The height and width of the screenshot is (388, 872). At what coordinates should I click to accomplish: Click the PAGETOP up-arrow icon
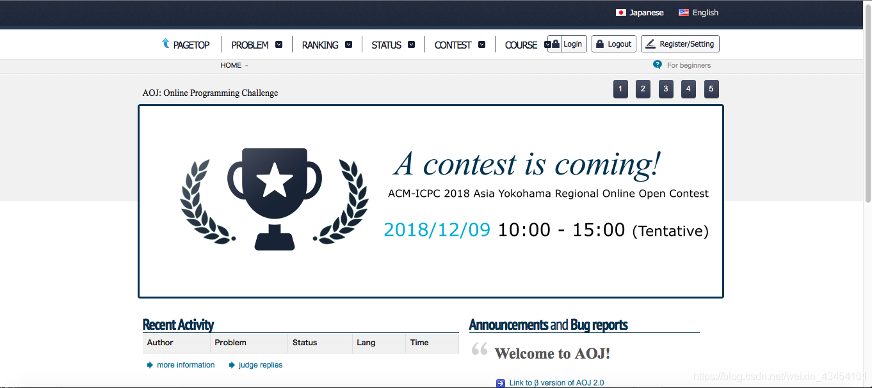(165, 43)
